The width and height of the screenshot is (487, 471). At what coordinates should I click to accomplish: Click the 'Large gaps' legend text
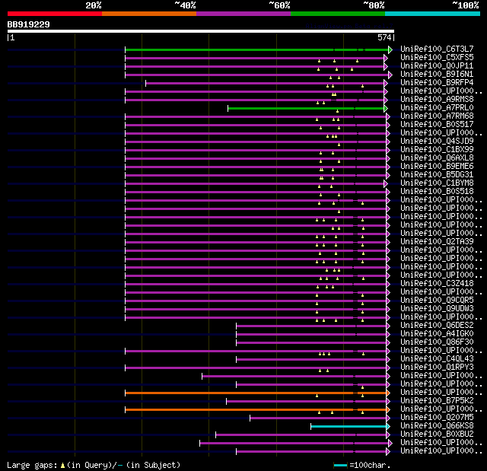tap(32, 465)
